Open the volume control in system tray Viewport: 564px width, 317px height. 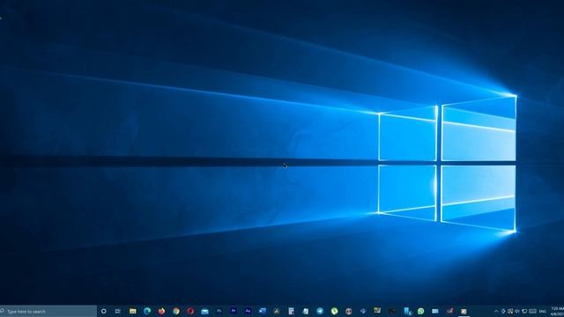coord(517,311)
